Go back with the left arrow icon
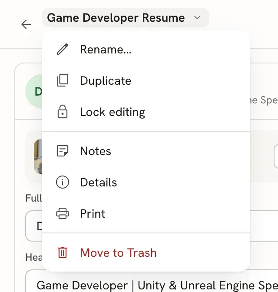The image size is (278, 292). pyautogui.click(x=26, y=24)
